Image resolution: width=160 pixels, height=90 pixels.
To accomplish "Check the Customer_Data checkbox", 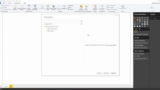I will [x=47, y=29].
